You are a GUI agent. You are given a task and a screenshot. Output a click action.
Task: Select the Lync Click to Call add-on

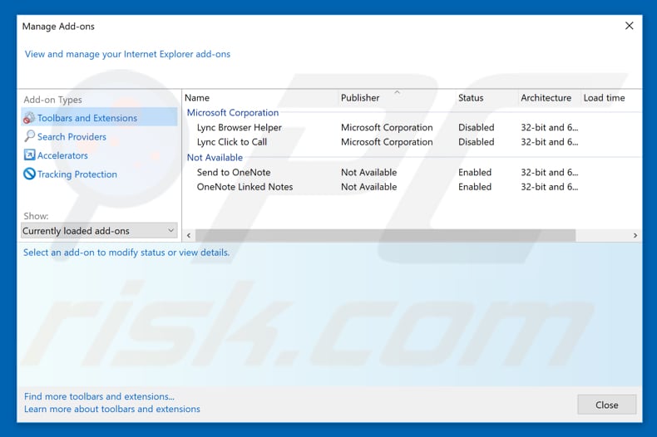coord(232,142)
